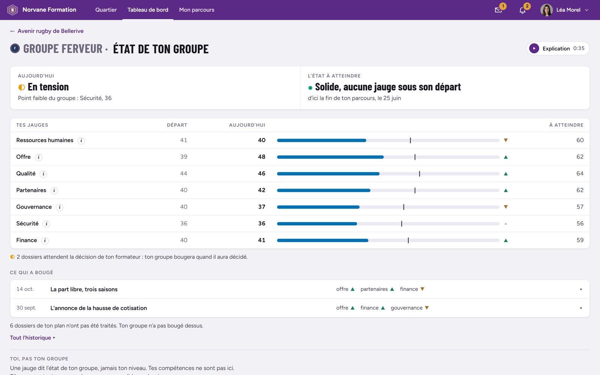
Task: Expand the 14 oct. La part libre row arrow
Action: (581, 289)
